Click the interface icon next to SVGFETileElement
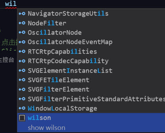Viewport: 165px width, 133px height. pyautogui.click(x=22, y=80)
